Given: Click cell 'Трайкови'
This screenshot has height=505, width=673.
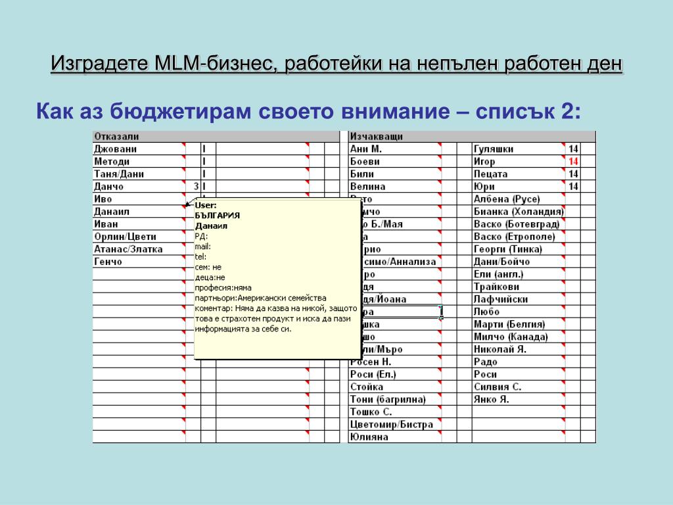Looking at the screenshot, I should (x=519, y=287).
